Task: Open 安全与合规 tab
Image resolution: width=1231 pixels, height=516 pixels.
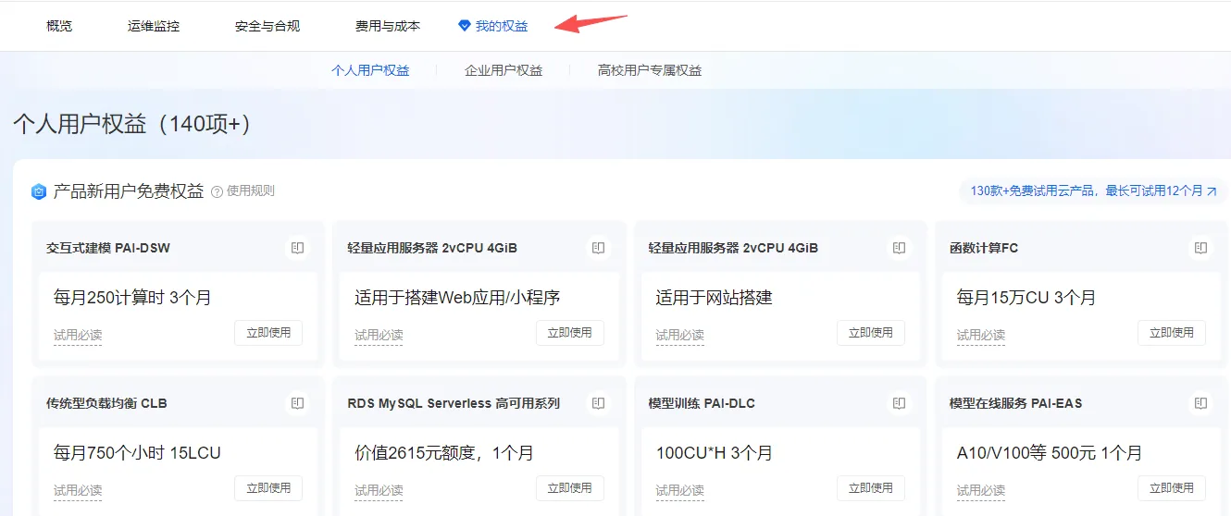Action: click(x=267, y=26)
